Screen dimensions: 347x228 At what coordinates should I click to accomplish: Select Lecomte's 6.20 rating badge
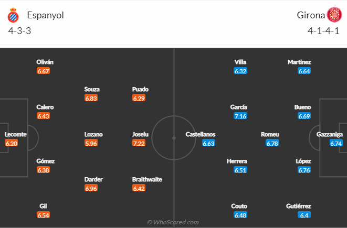[x=11, y=143]
